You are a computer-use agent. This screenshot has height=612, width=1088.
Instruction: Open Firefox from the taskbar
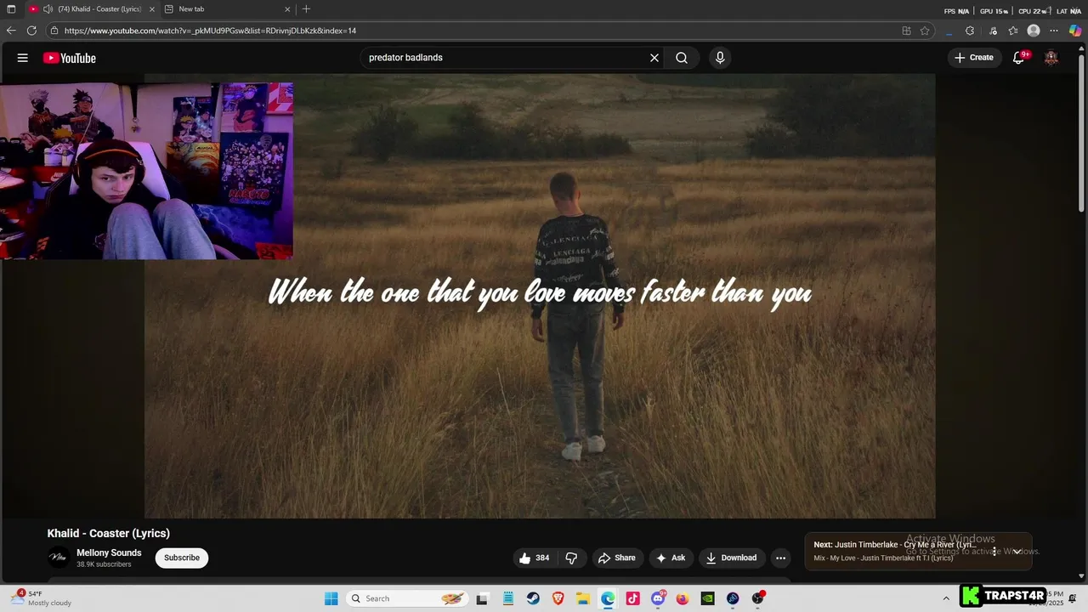pyautogui.click(x=683, y=598)
